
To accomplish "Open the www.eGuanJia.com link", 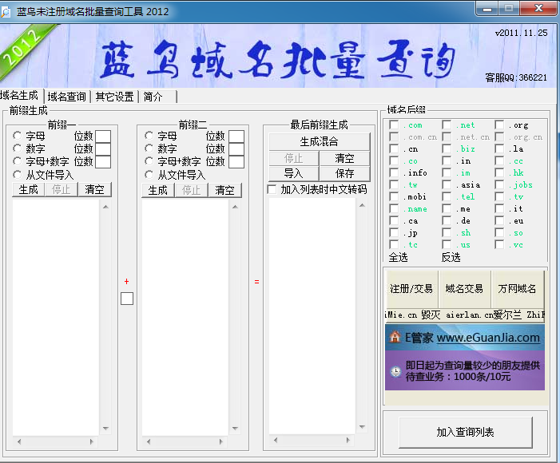I will point(488,338).
